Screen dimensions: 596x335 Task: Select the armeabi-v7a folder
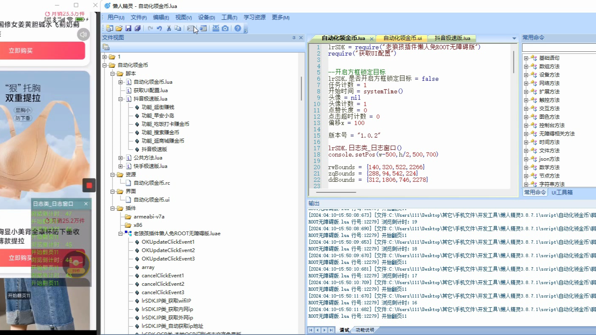click(149, 217)
